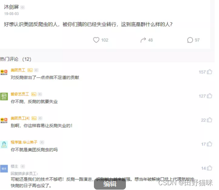Click the 楼主 blue avatar thumbnail

point(4,168)
